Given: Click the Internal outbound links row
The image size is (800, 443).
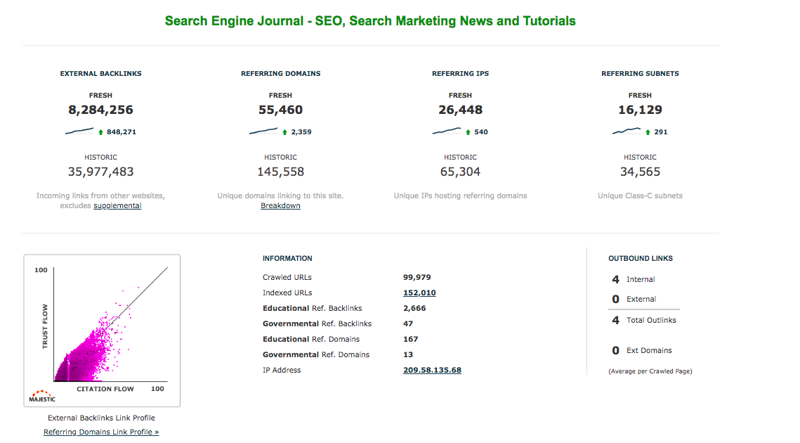Looking at the screenshot, I should (x=633, y=279).
